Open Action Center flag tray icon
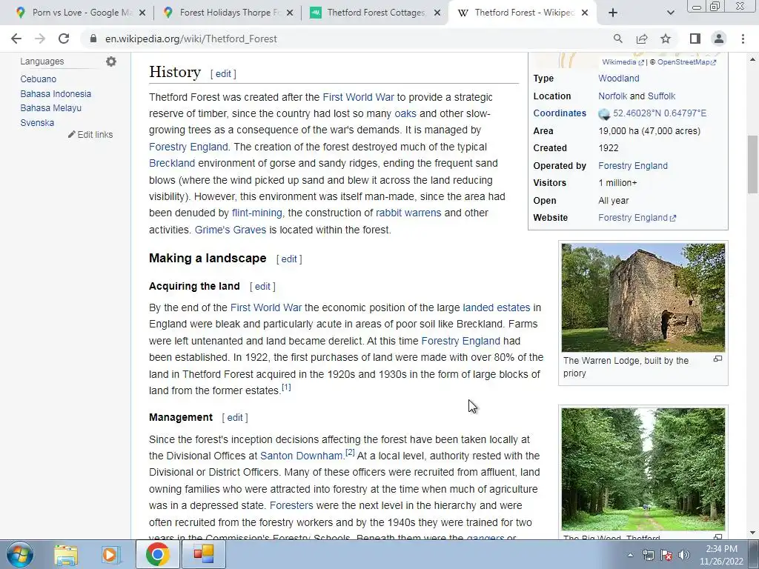Screen dimensions: 759x569 click(666, 555)
